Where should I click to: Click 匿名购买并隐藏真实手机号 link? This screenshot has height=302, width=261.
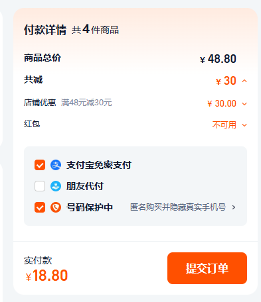178,207
